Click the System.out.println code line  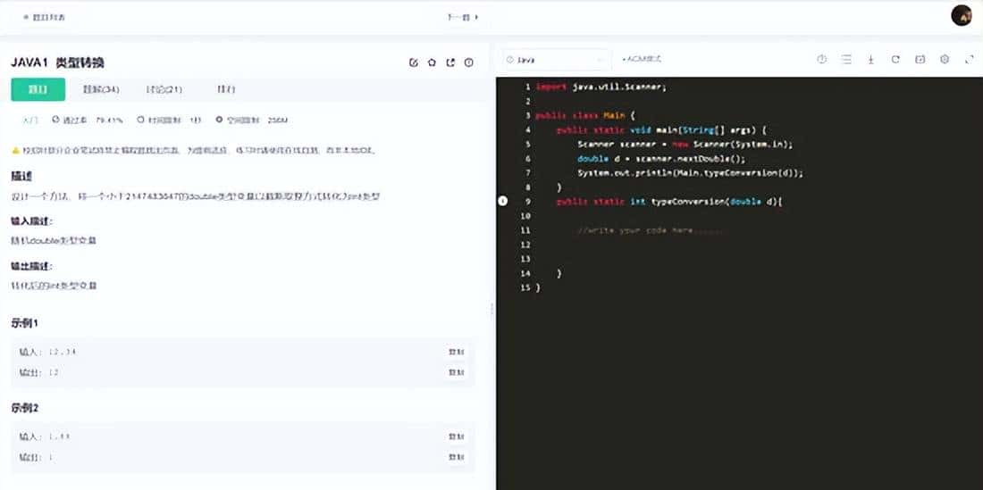690,173
